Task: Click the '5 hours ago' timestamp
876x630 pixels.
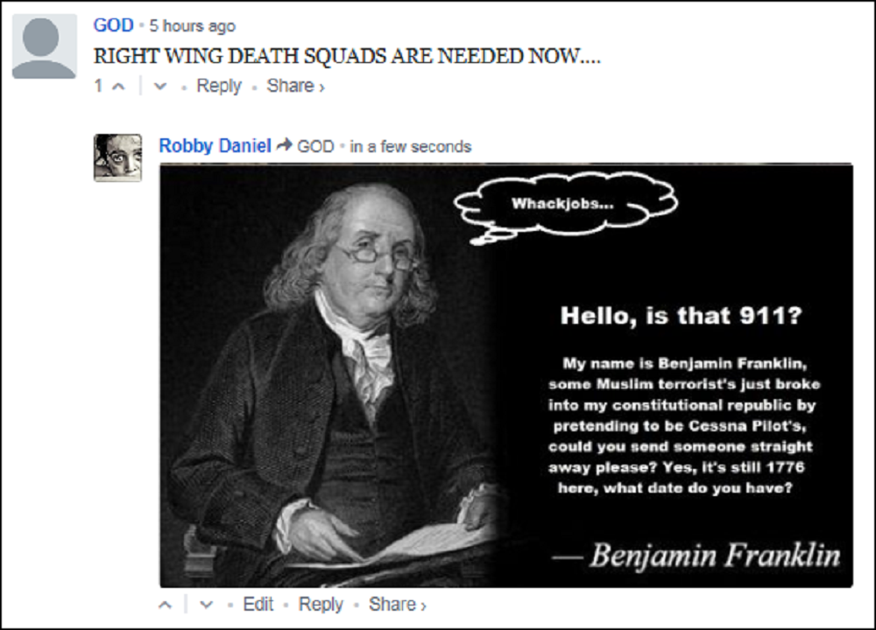Action: (x=192, y=25)
